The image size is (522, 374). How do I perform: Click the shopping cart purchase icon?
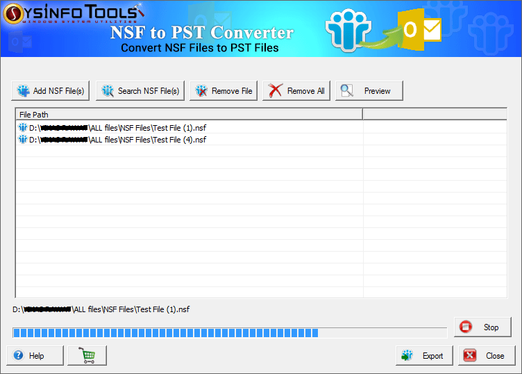[87, 356]
